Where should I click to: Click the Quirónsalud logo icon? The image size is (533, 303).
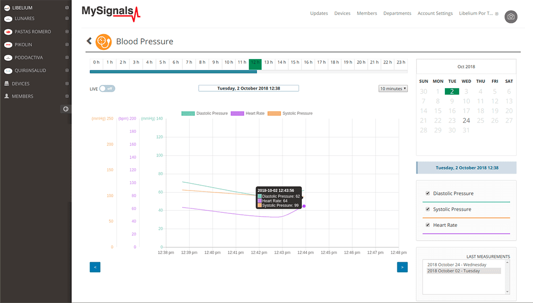[x=8, y=71]
